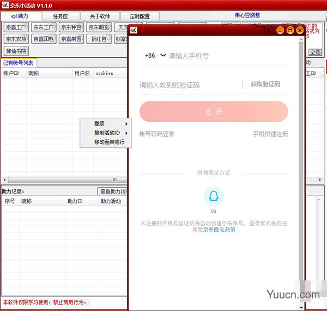Screen dimensions: 327x311
Task: Focus the phone number input field
Action: [x=228, y=56]
